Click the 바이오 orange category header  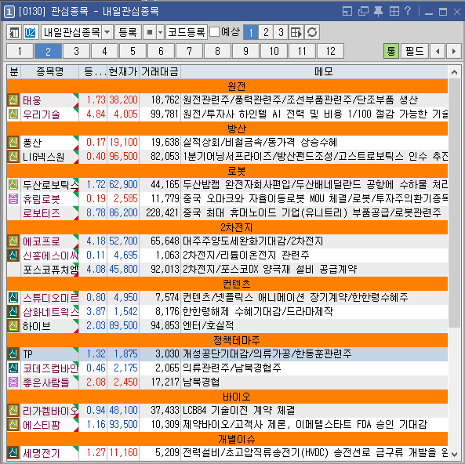pos(227,397)
